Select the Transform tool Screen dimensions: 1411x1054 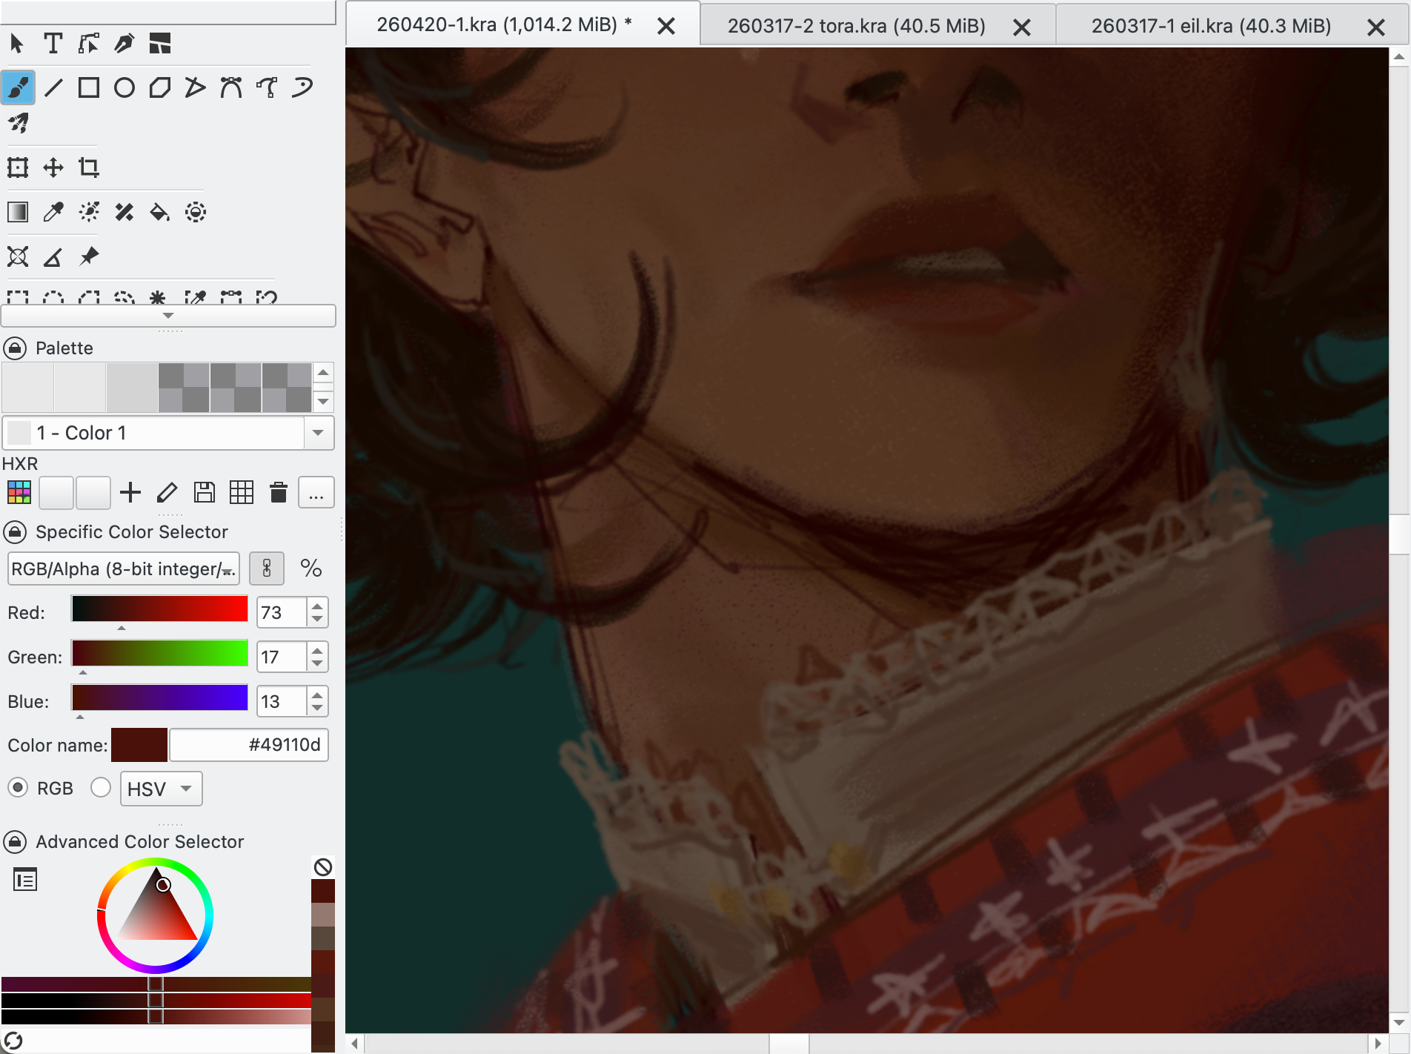click(18, 168)
